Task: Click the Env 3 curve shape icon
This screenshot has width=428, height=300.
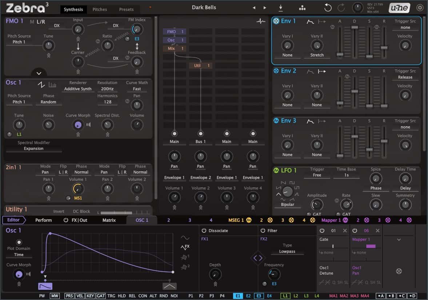Action: 310,121
